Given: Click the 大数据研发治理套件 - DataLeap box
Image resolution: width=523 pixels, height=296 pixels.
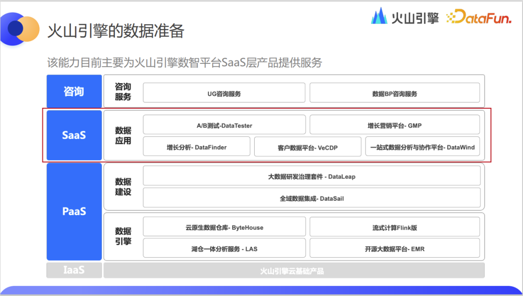Looking at the screenshot, I should click(x=312, y=176).
